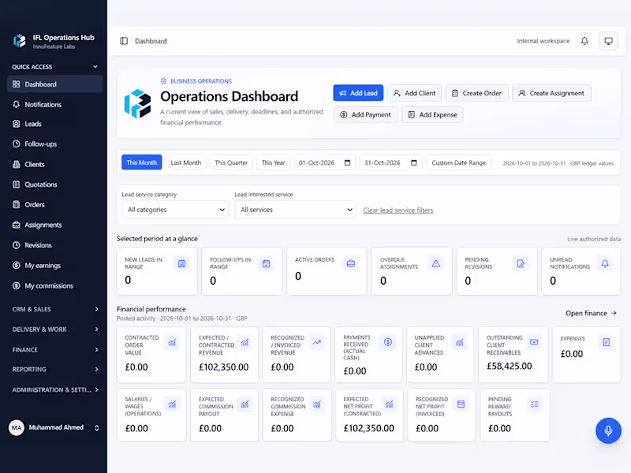The image size is (631, 473).
Task: Click the Expenses receipt icon
Action: (x=607, y=342)
